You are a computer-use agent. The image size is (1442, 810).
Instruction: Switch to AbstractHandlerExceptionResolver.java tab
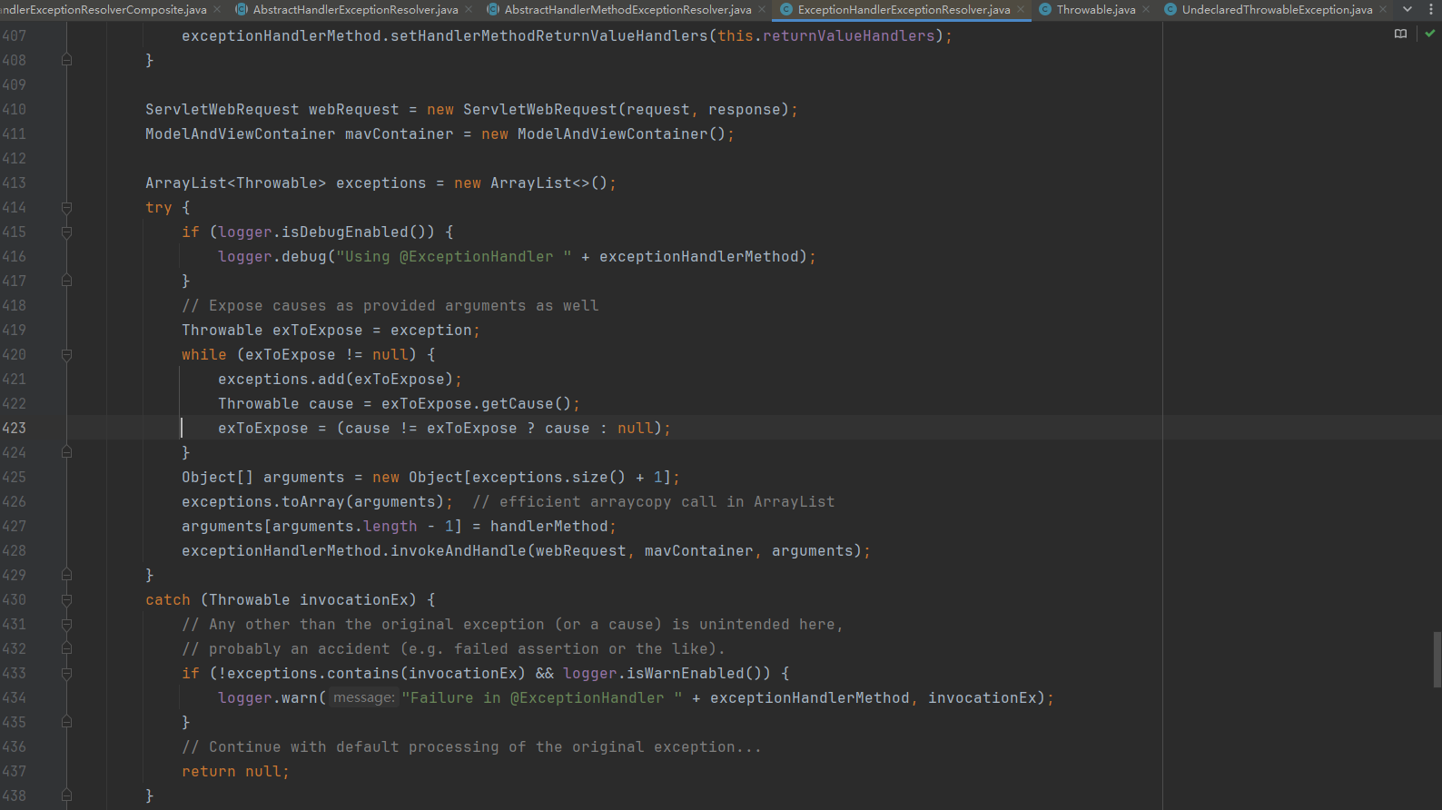point(355,9)
